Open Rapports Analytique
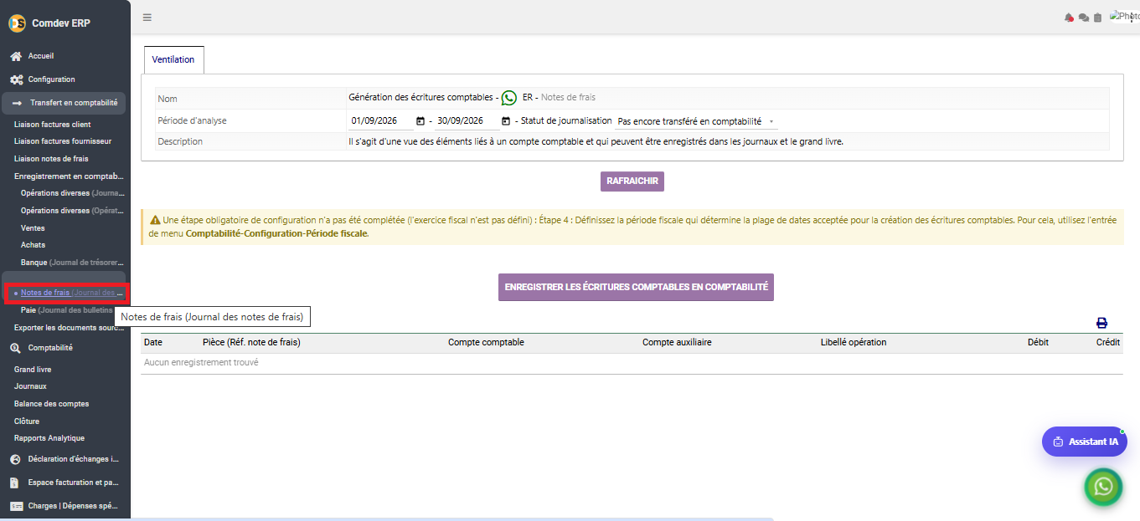 point(49,438)
